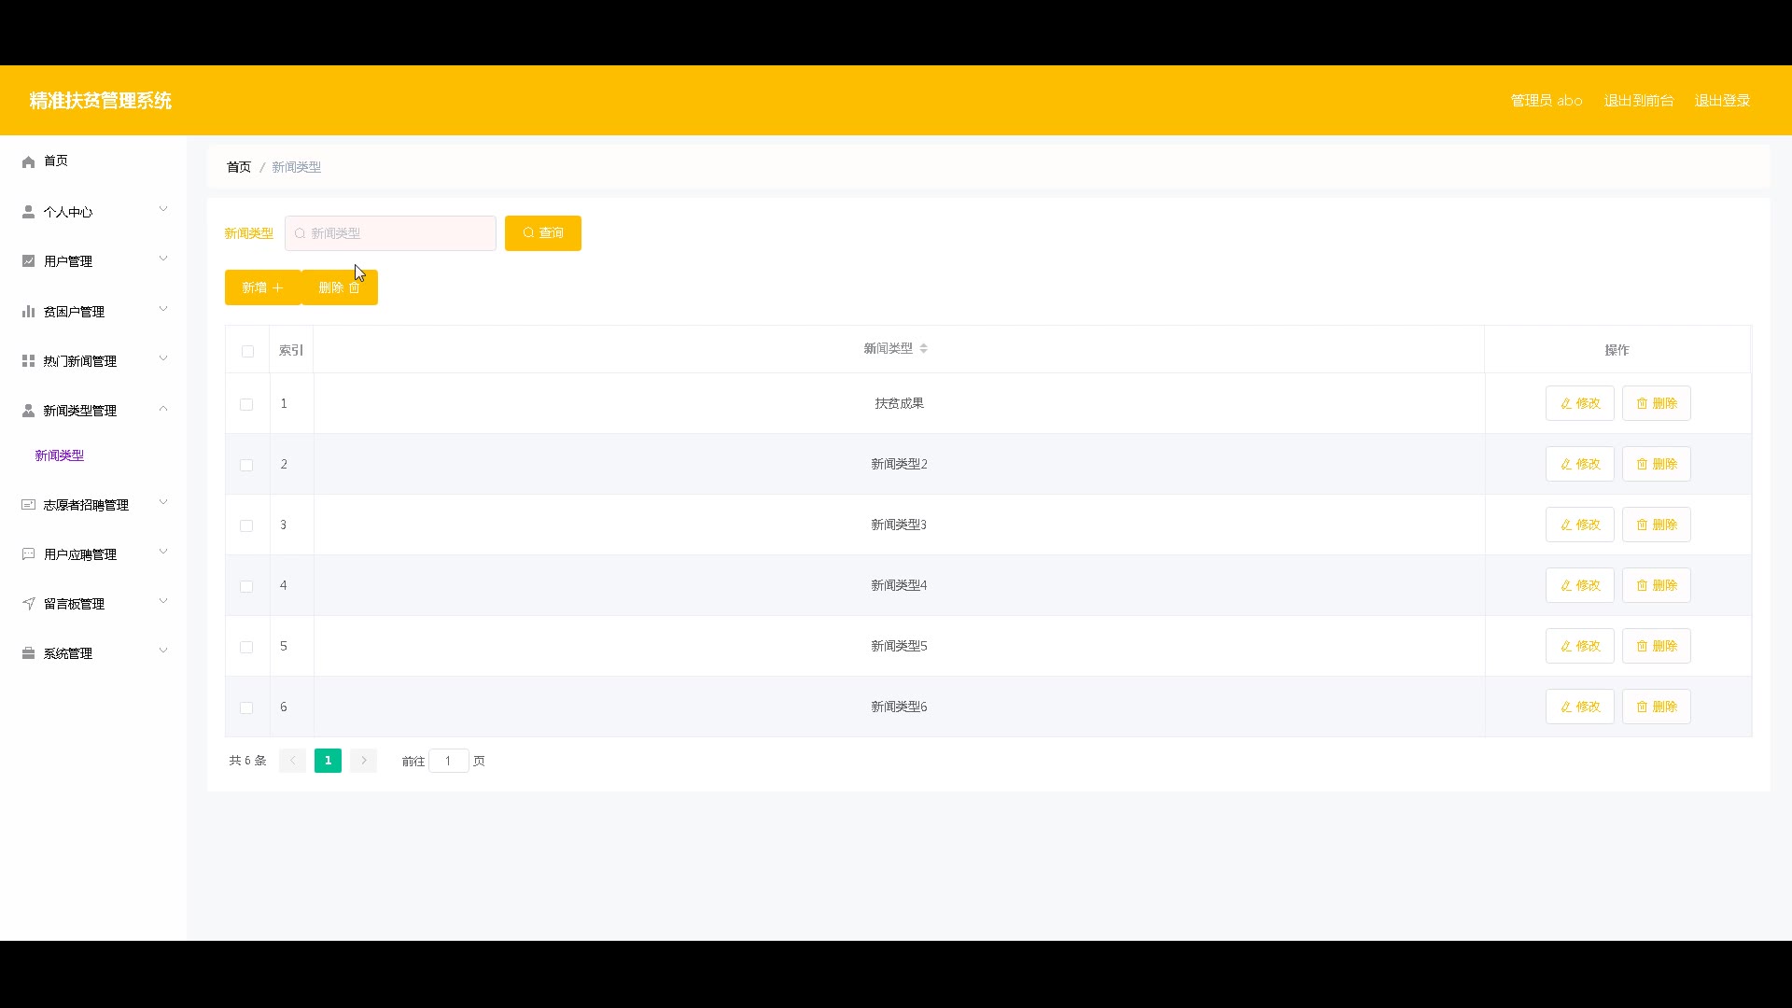Screen dimensions: 1792x1008
Task: Expand the 用户应聘管理 menu chevron
Action: (x=163, y=553)
